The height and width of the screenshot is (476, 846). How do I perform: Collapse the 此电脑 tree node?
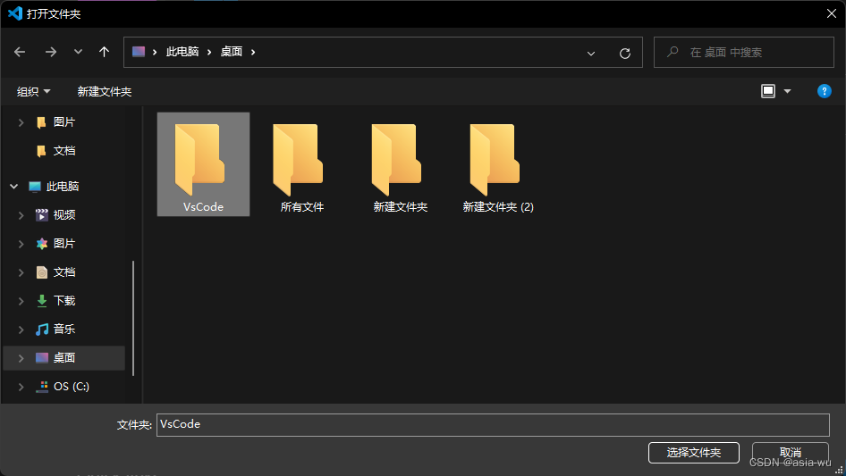13,187
